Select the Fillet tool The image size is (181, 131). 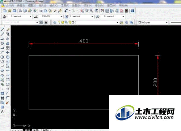tap(8, 98)
